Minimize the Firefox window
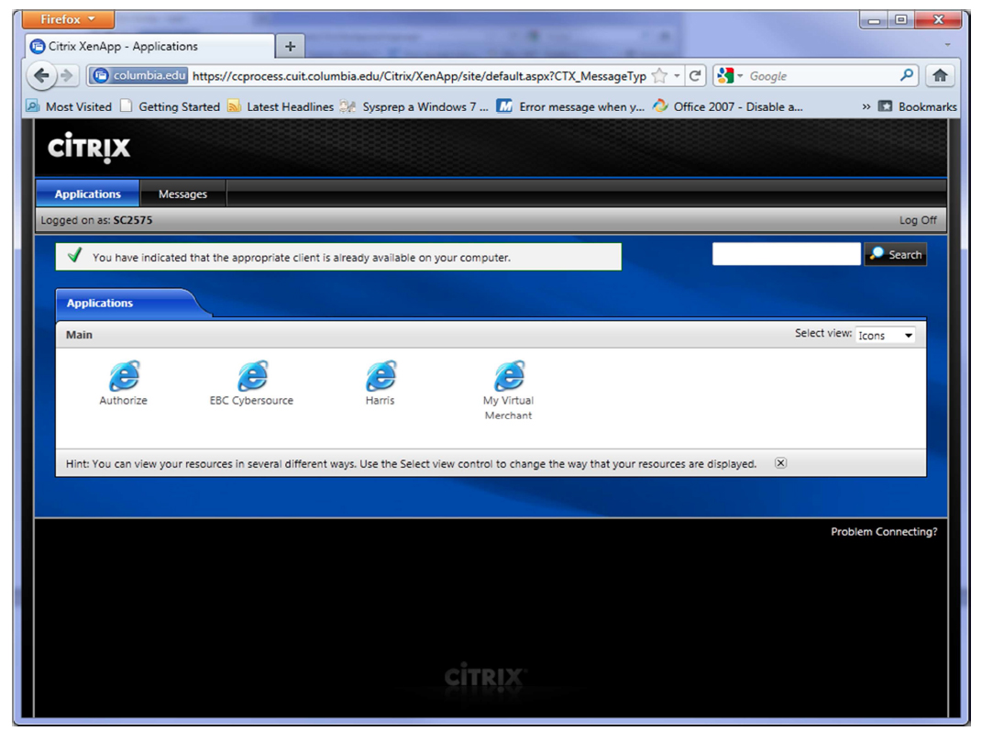 click(874, 20)
